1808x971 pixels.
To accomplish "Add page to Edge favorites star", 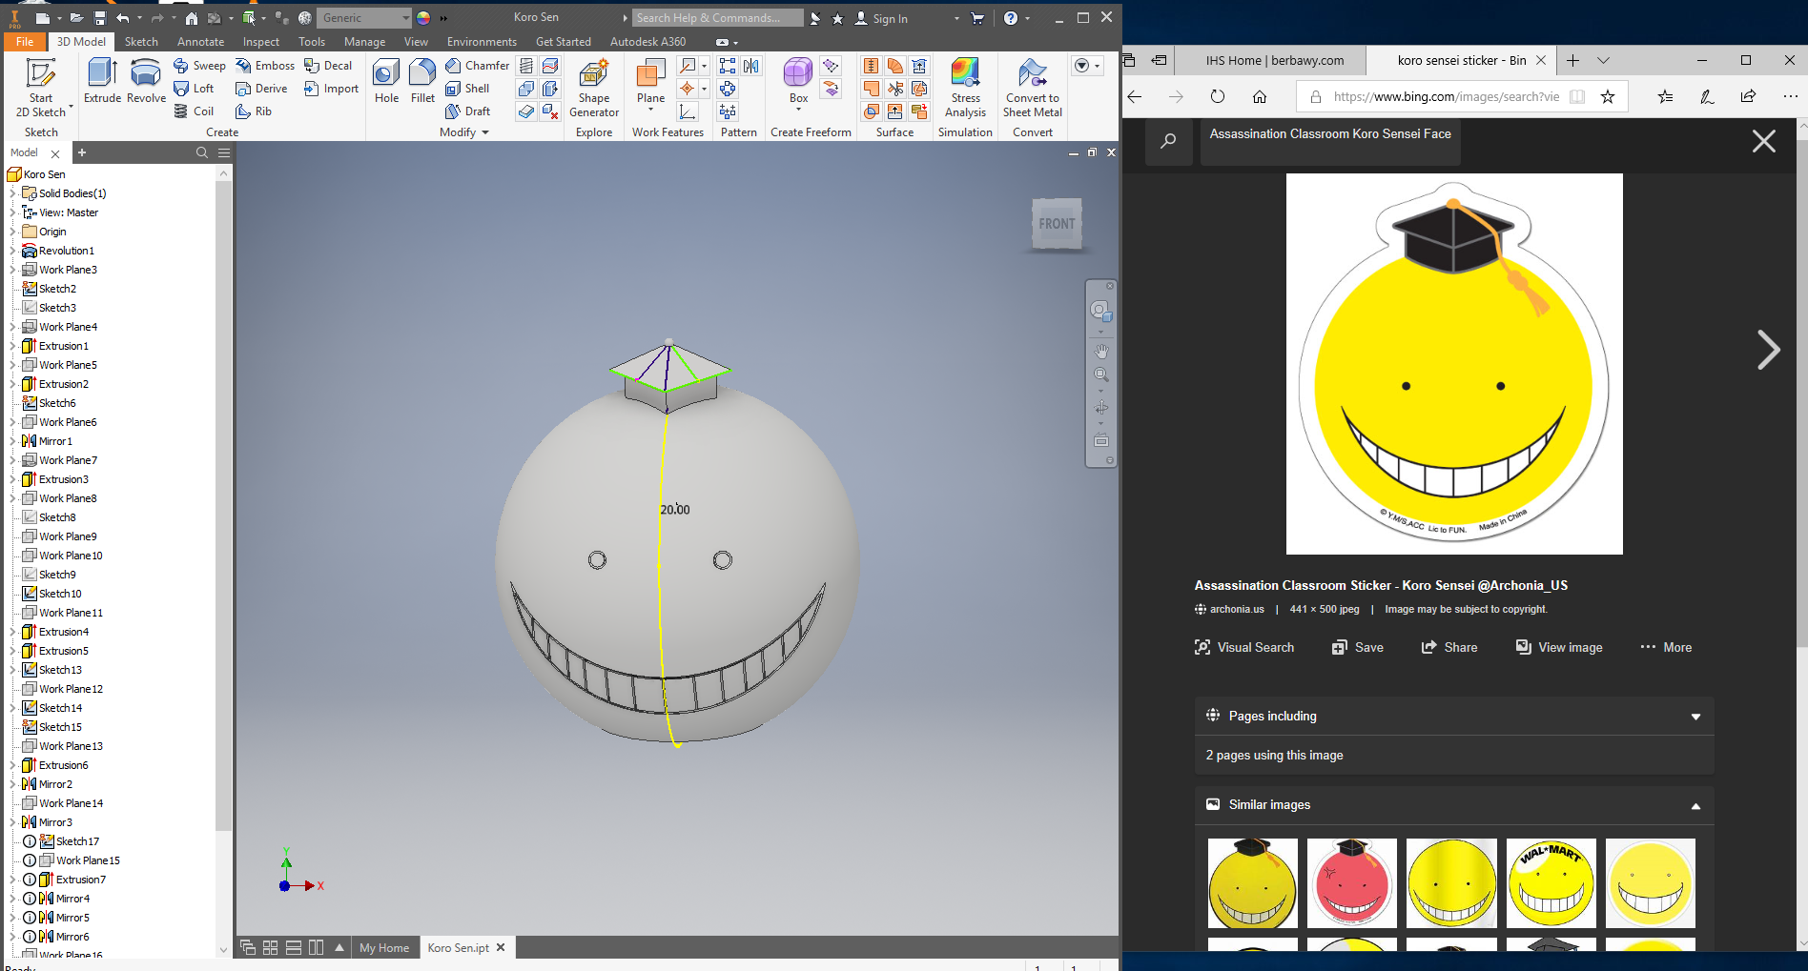I will click(1608, 96).
